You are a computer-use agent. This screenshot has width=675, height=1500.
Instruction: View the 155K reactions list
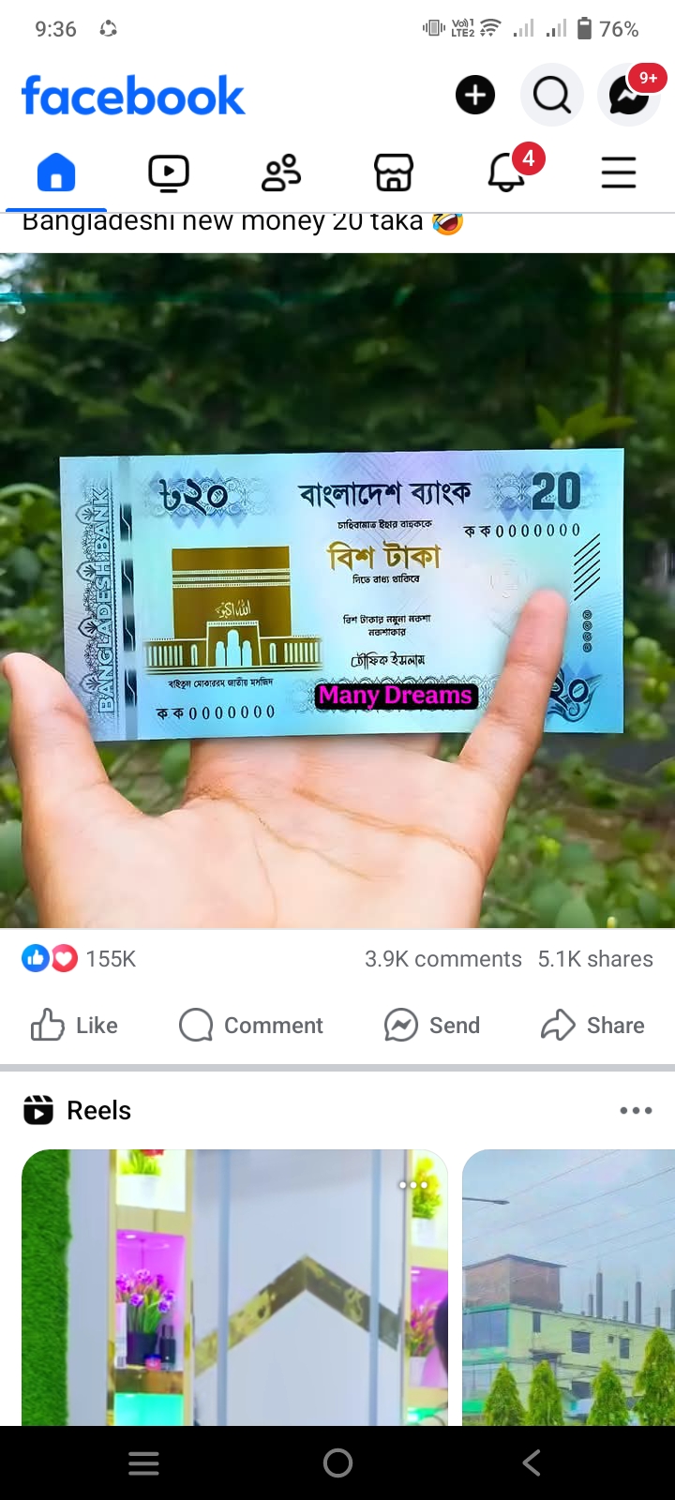(x=80, y=958)
